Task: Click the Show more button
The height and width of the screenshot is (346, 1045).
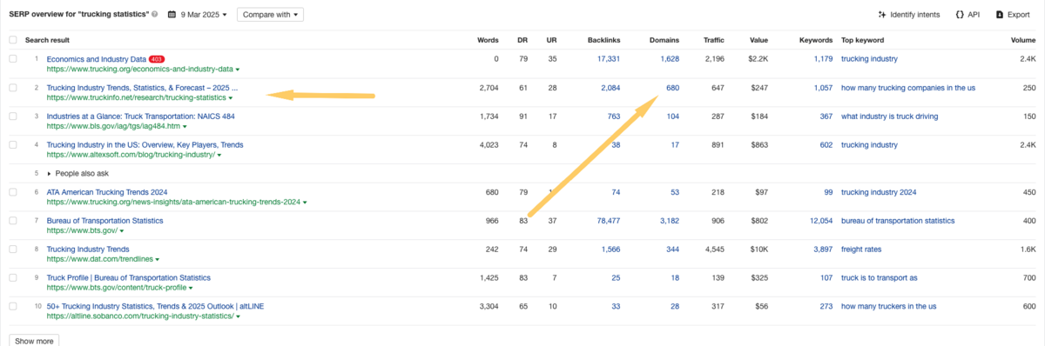Action: 34,341
